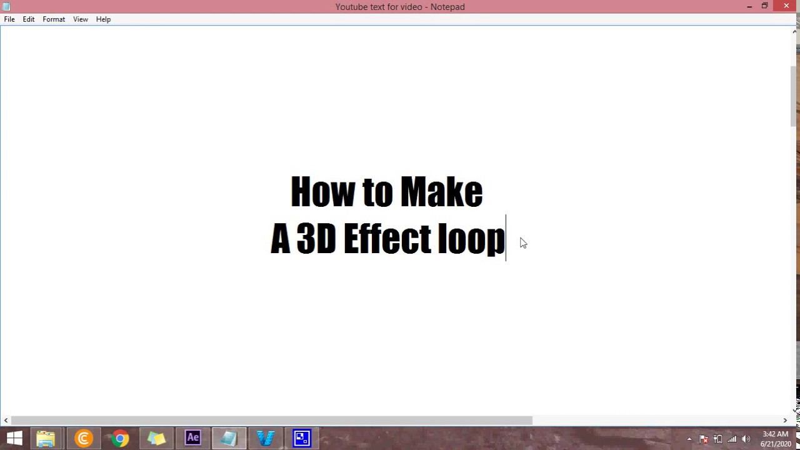Minimize the Notepad window
Screen dimensions: 800x450
[749, 6]
